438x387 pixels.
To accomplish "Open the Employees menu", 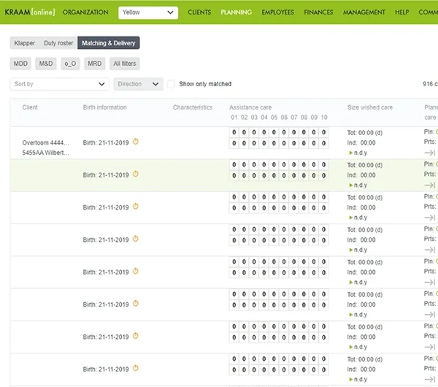I will [x=277, y=12].
